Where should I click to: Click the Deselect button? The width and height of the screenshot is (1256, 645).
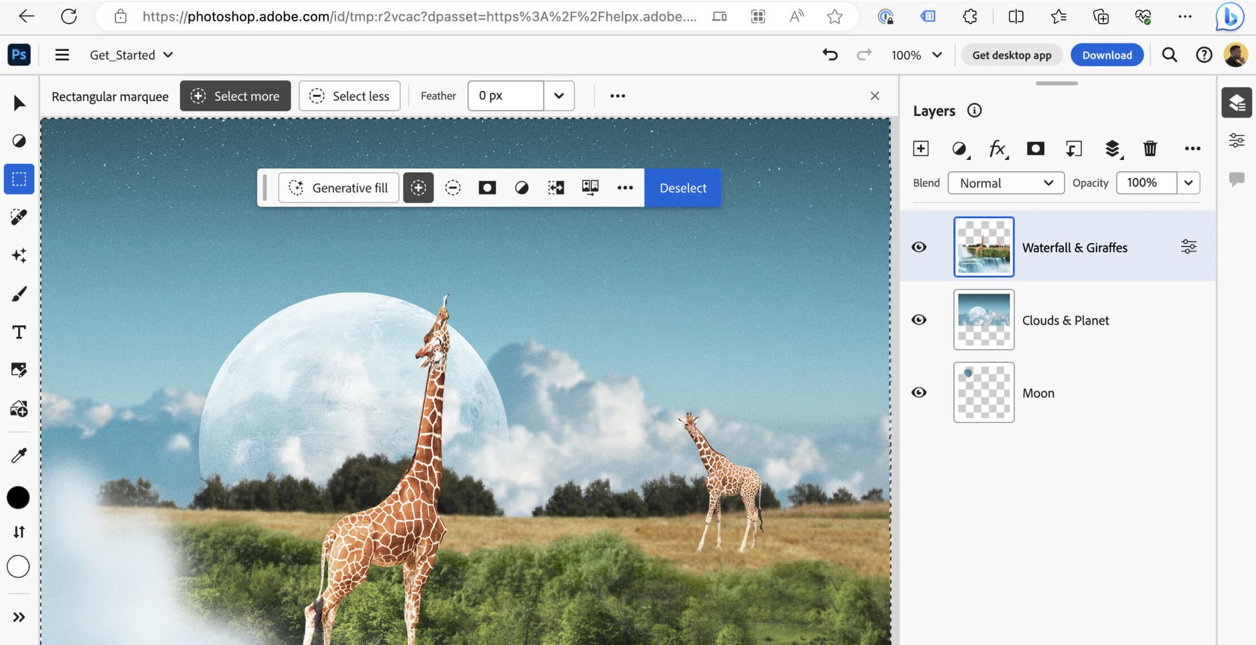coord(683,187)
